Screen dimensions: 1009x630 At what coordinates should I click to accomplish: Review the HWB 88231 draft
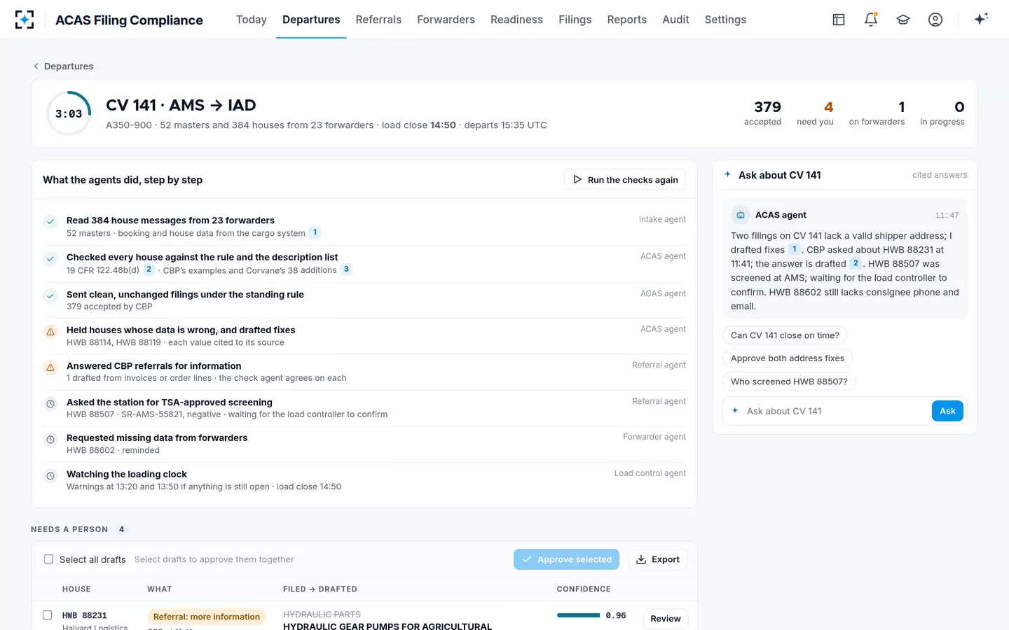[x=666, y=619]
